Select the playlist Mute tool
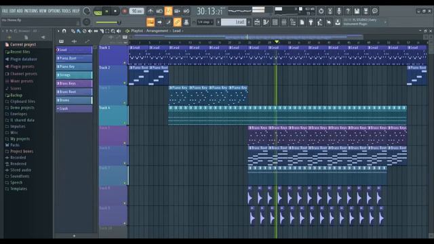The width and height of the screenshot is (434, 244). (x=90, y=31)
